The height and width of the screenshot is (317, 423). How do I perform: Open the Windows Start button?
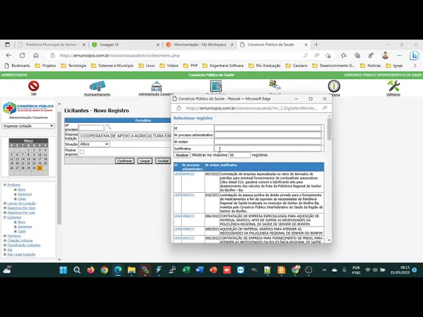tap(63, 270)
